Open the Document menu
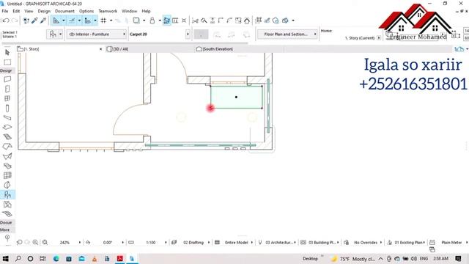This screenshot has height=264, width=469. [64, 11]
